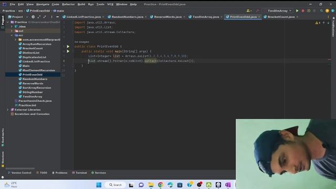Image resolution: width=336 pixels, height=189 pixels.
Task: Expand the out folder
Action: pos(12,31)
